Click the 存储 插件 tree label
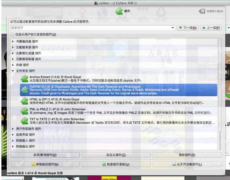The height and width of the screenshot is (180, 230). click(x=22, y=65)
